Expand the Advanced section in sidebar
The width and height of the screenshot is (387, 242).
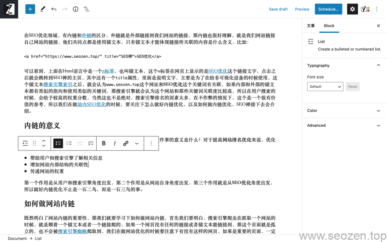coord(344,125)
